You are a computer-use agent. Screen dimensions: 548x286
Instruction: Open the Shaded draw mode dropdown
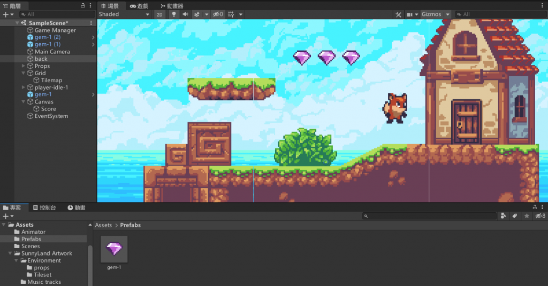pos(124,14)
